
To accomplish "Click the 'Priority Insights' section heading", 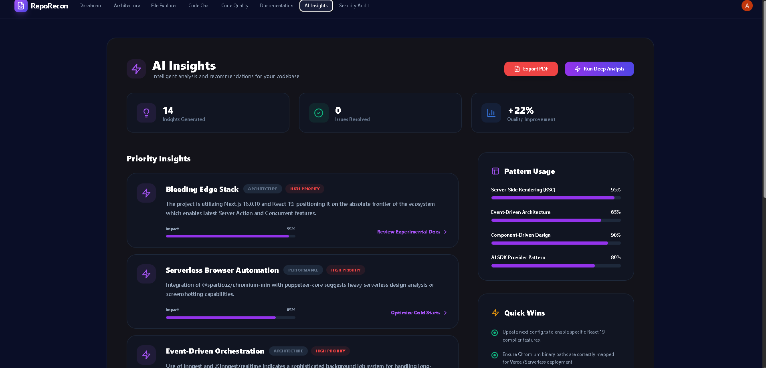I will [x=159, y=159].
